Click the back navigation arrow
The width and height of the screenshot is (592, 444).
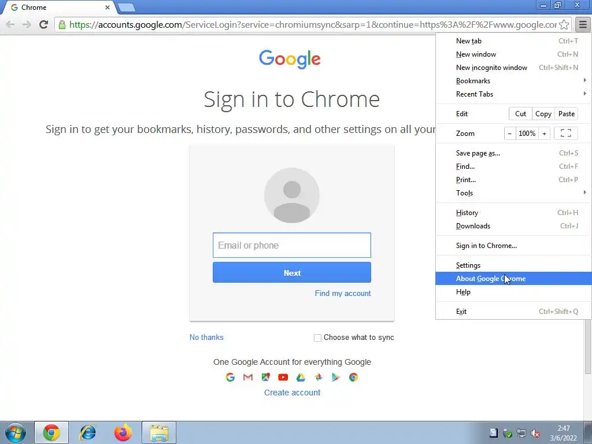(x=10, y=24)
